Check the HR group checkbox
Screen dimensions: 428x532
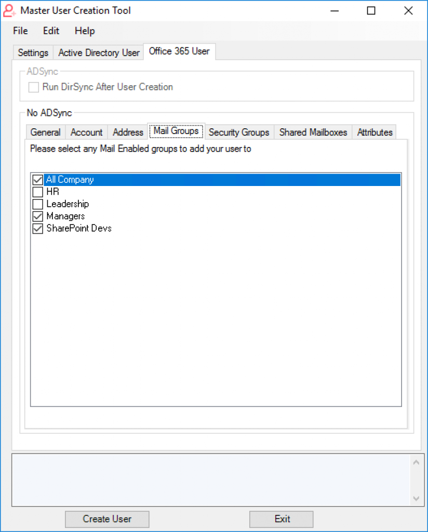37,192
